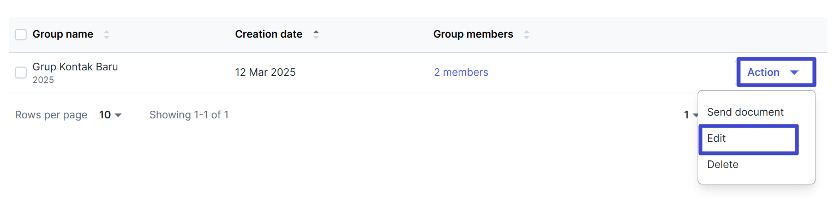Choose Delete from the Action menu
The height and width of the screenshot is (198, 840).
pyautogui.click(x=723, y=165)
